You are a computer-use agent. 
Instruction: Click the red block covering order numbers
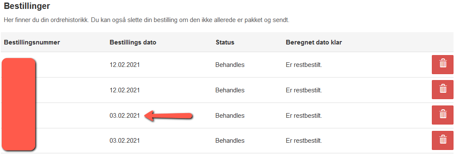click(19, 105)
